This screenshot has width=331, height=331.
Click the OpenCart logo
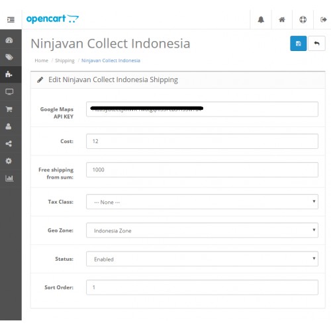pyautogui.click(x=52, y=19)
